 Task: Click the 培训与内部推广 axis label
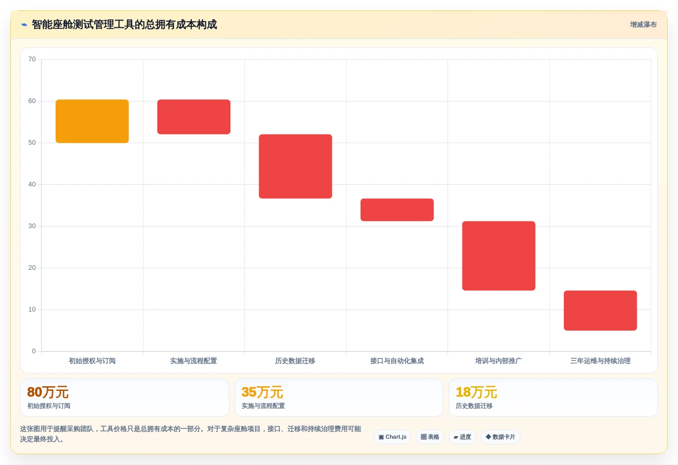tap(499, 361)
